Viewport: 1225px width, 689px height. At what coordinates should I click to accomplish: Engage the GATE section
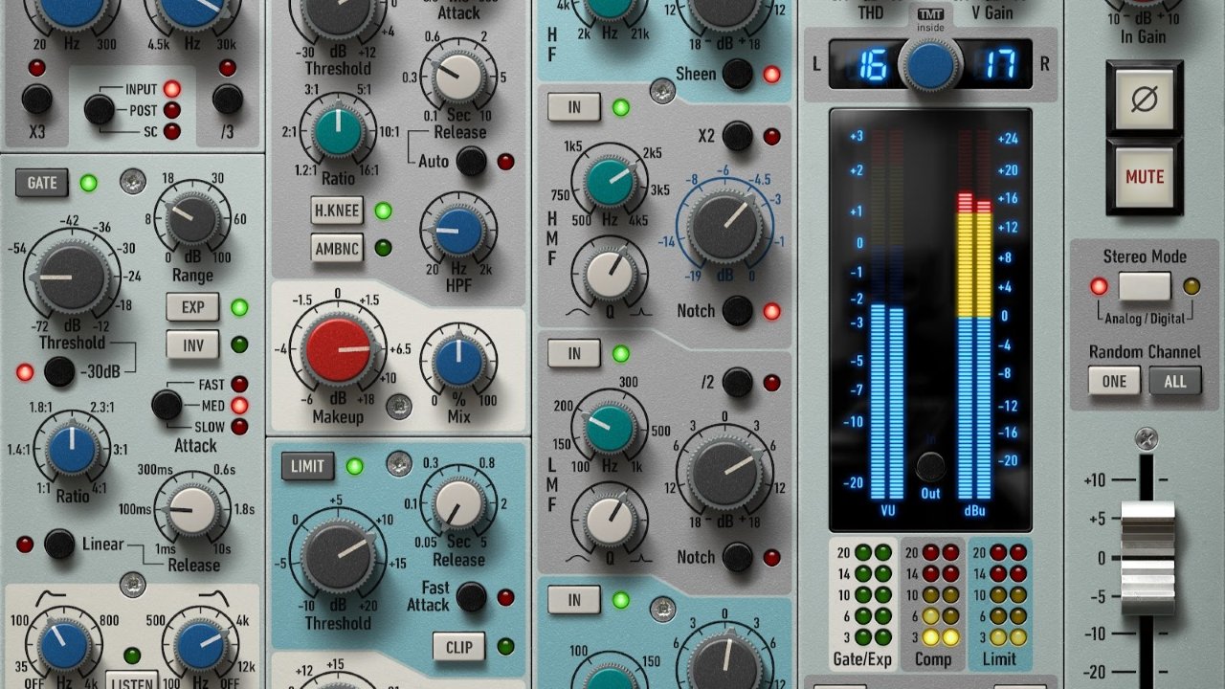click(x=41, y=183)
